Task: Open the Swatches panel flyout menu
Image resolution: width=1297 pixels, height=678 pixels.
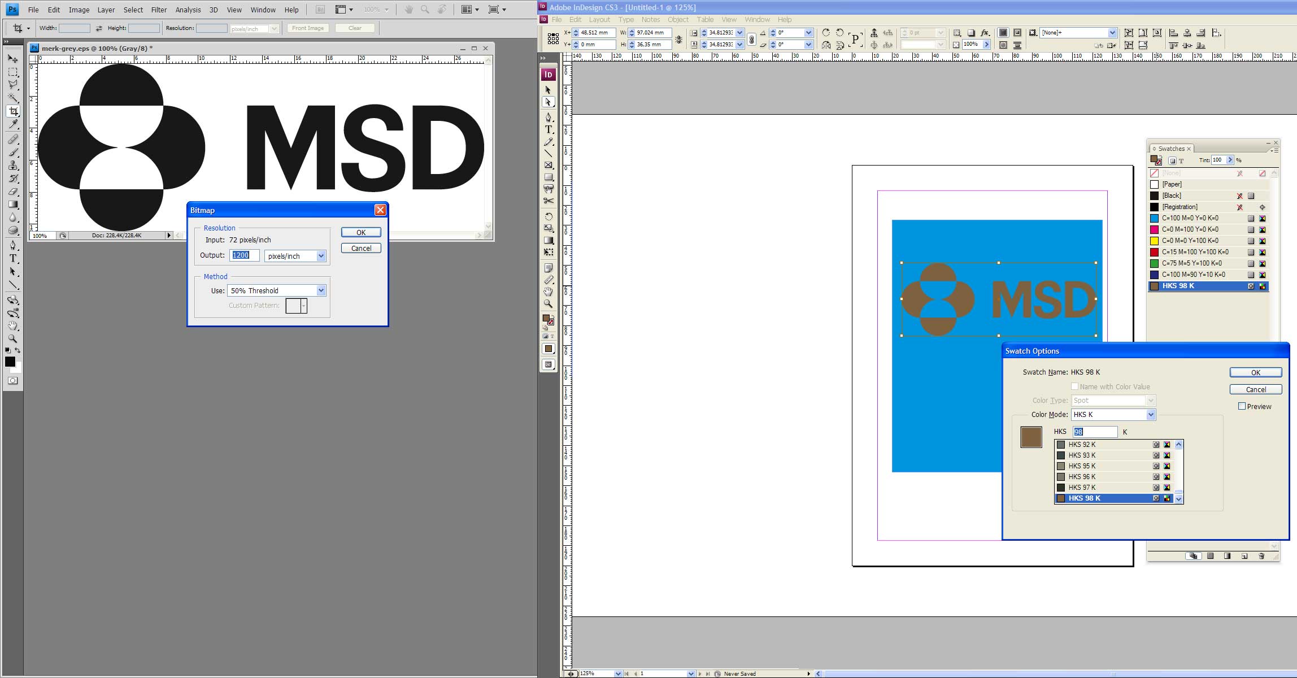Action: (1274, 150)
